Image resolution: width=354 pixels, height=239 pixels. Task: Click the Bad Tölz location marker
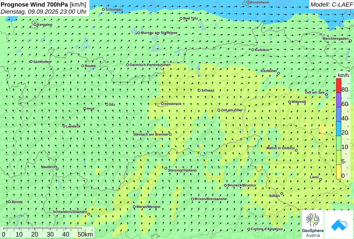pyautogui.click(x=181, y=18)
